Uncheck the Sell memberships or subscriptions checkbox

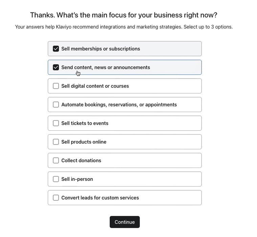(56, 49)
